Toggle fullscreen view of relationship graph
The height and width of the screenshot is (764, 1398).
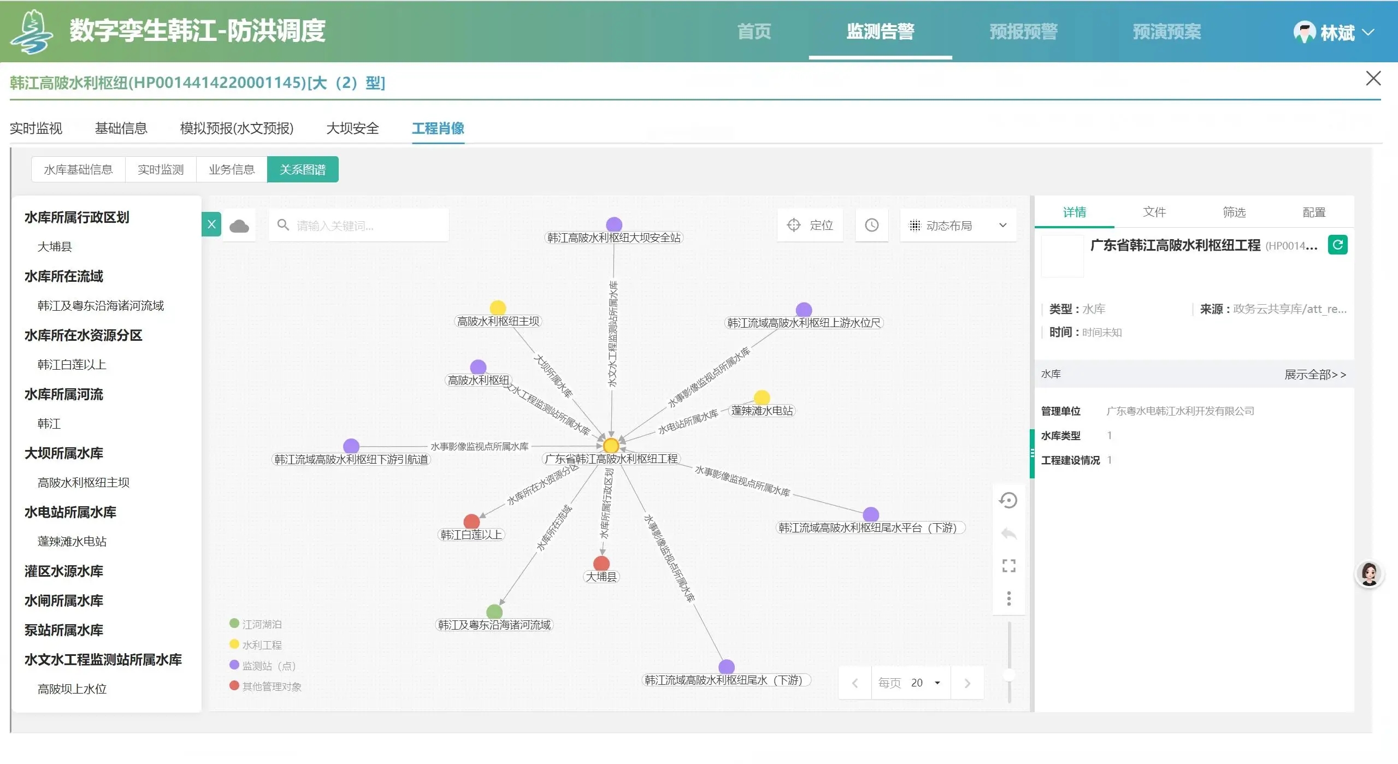point(1008,566)
